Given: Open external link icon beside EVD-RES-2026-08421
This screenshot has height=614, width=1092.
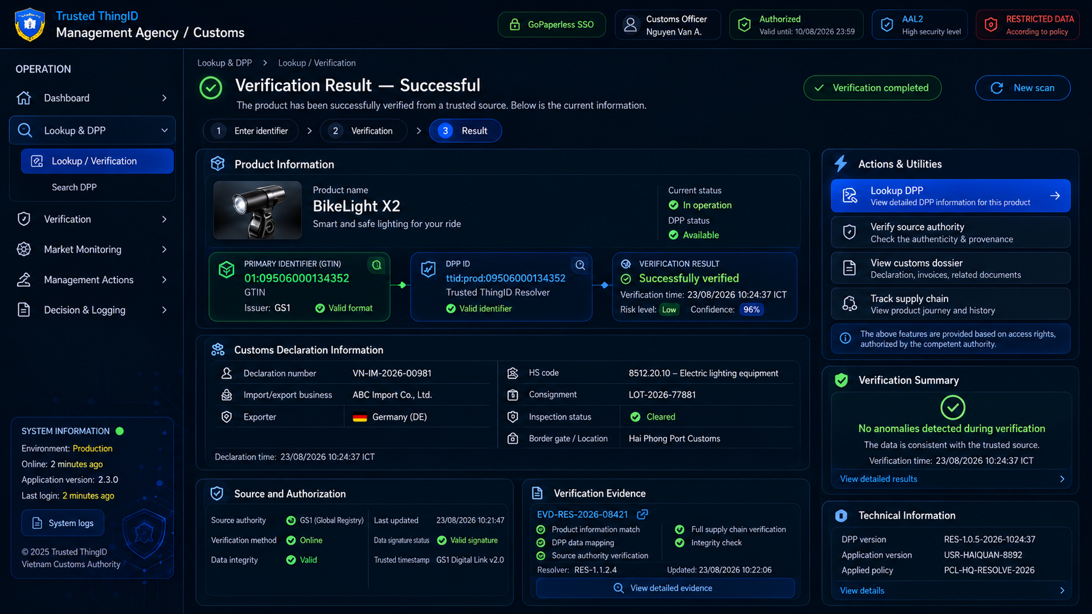Looking at the screenshot, I should tap(643, 514).
